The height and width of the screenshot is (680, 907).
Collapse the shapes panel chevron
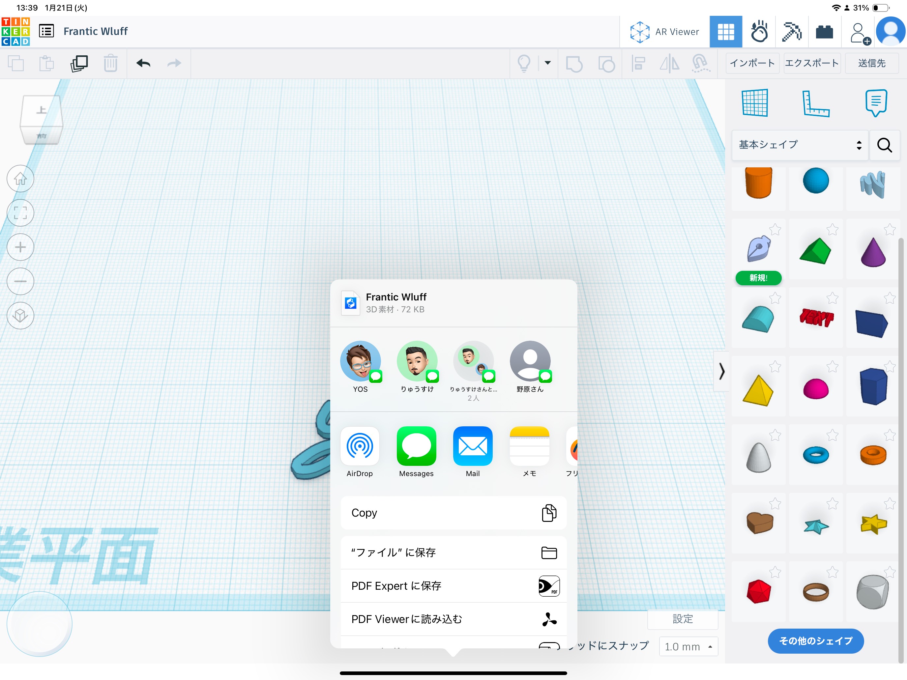pos(721,371)
